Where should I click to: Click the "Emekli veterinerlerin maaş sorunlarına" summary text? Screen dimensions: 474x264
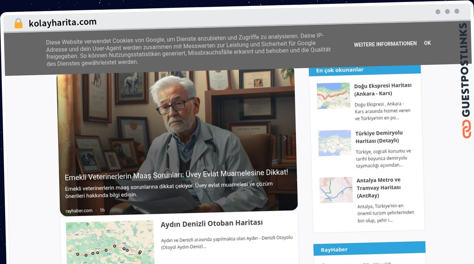(x=169, y=190)
